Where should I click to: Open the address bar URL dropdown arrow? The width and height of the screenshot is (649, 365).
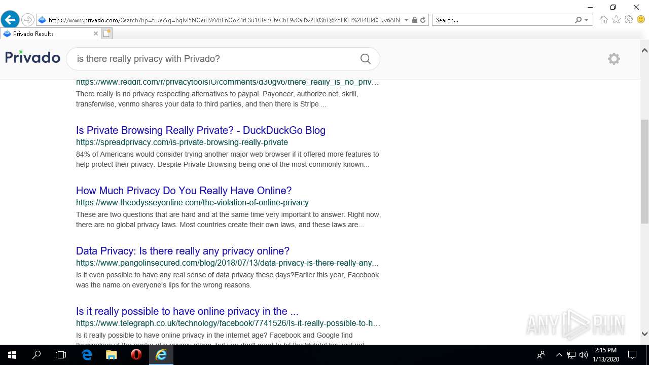pyautogui.click(x=407, y=20)
